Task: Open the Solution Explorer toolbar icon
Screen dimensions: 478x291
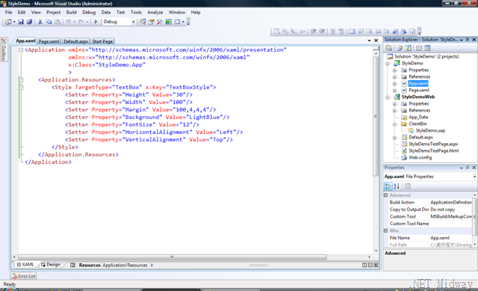Action: [x=143, y=22]
